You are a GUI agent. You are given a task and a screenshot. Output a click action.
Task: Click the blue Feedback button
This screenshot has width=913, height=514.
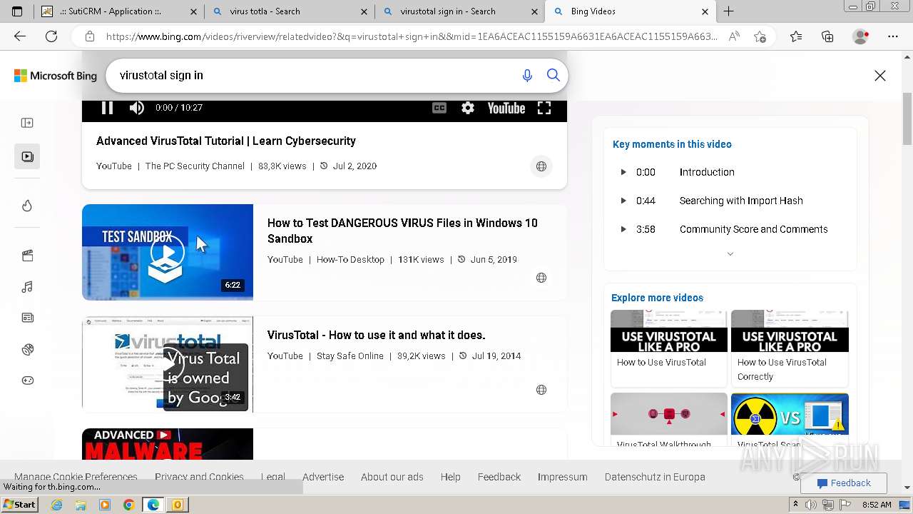tap(844, 483)
